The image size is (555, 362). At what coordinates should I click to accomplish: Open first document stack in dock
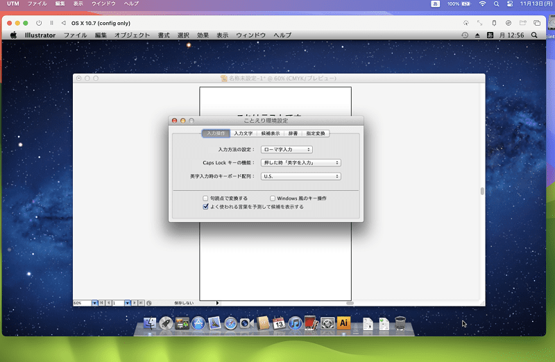click(x=368, y=323)
